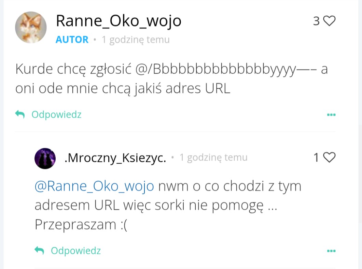Click Odpowiedz under Ranne_Oko_wojo's comment
Screen dimensions: 362x269
56,115
